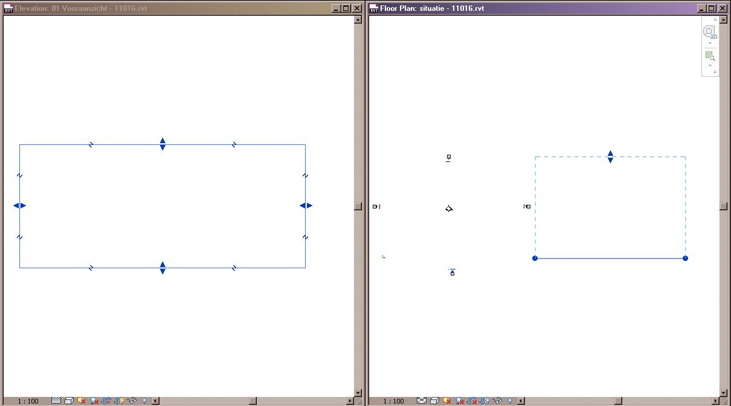The height and width of the screenshot is (406, 731).
Task: Click Floor Plan horizontal scrollbar right arrow
Action: tap(716, 401)
